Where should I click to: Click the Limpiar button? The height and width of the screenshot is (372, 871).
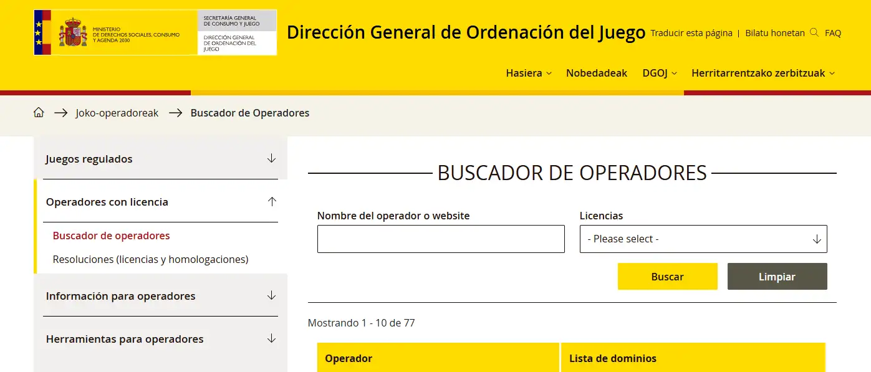[x=777, y=277]
